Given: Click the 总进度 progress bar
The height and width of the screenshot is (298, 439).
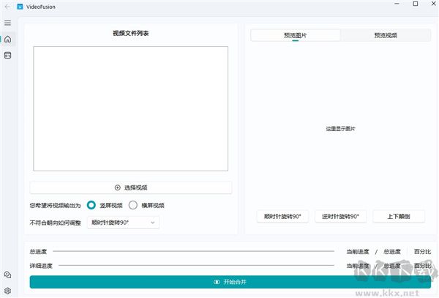Looking at the screenshot, I should click(193, 251).
